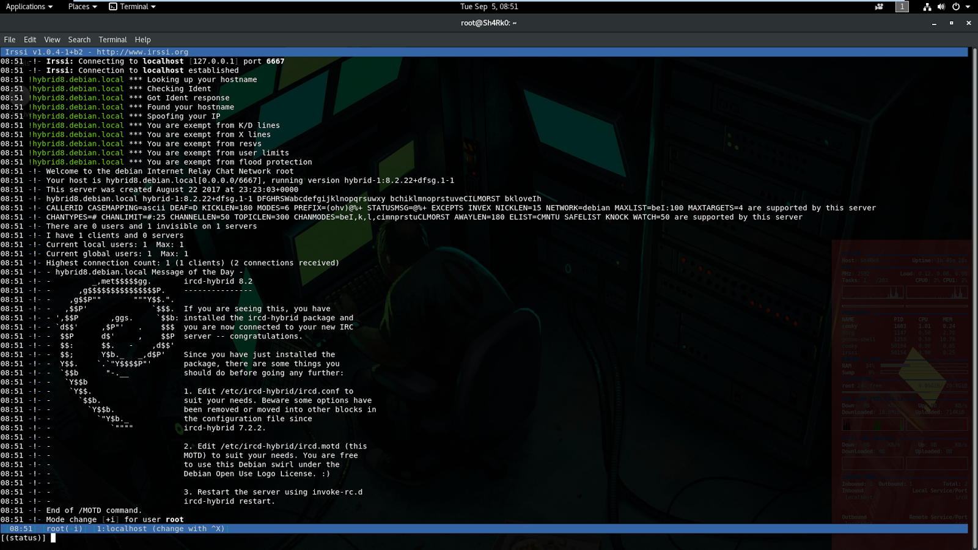Open the View menu
Screen dimensions: 978x550
[52, 39]
